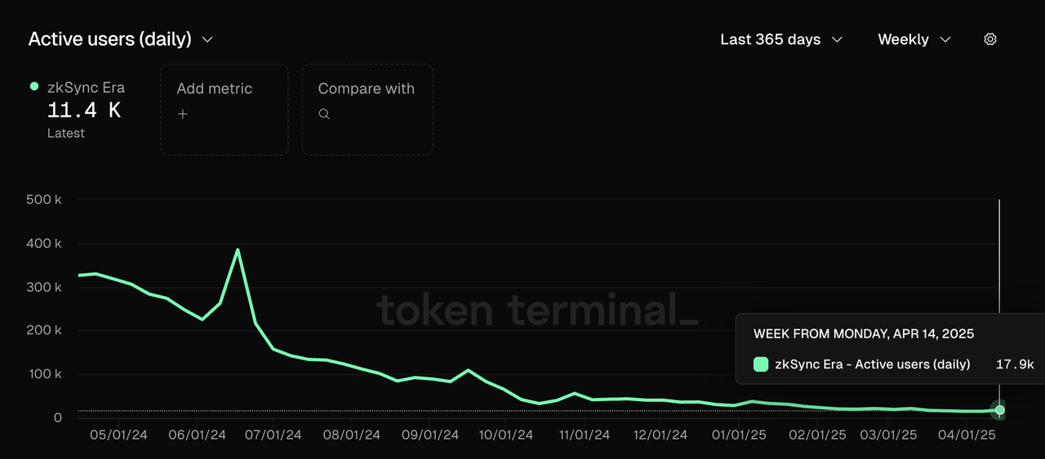Click the 500 k y-axis label

click(x=45, y=200)
